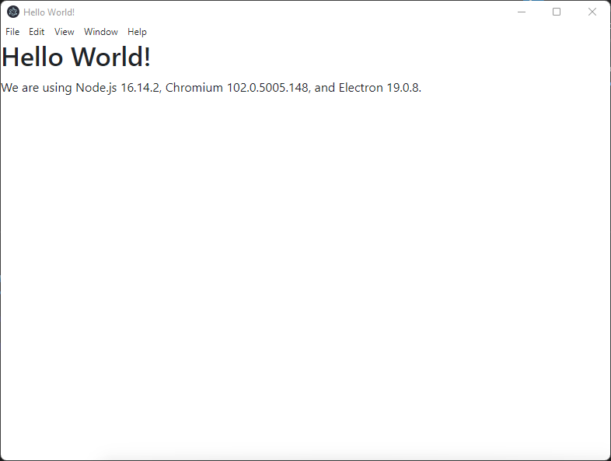Minimize the Hello World window
Viewport: 611px width, 461px height.
522,12
